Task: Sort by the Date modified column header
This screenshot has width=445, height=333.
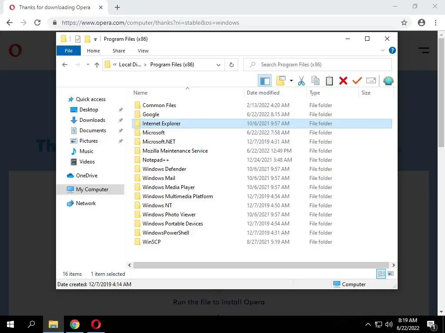Action: click(x=275, y=93)
